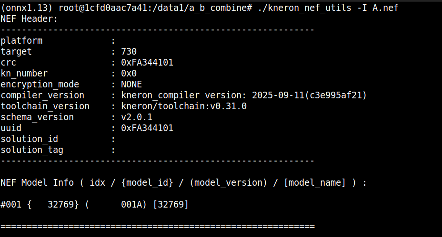Click the compiler date 2025-09-11(c3e995af21)

tap(310, 95)
